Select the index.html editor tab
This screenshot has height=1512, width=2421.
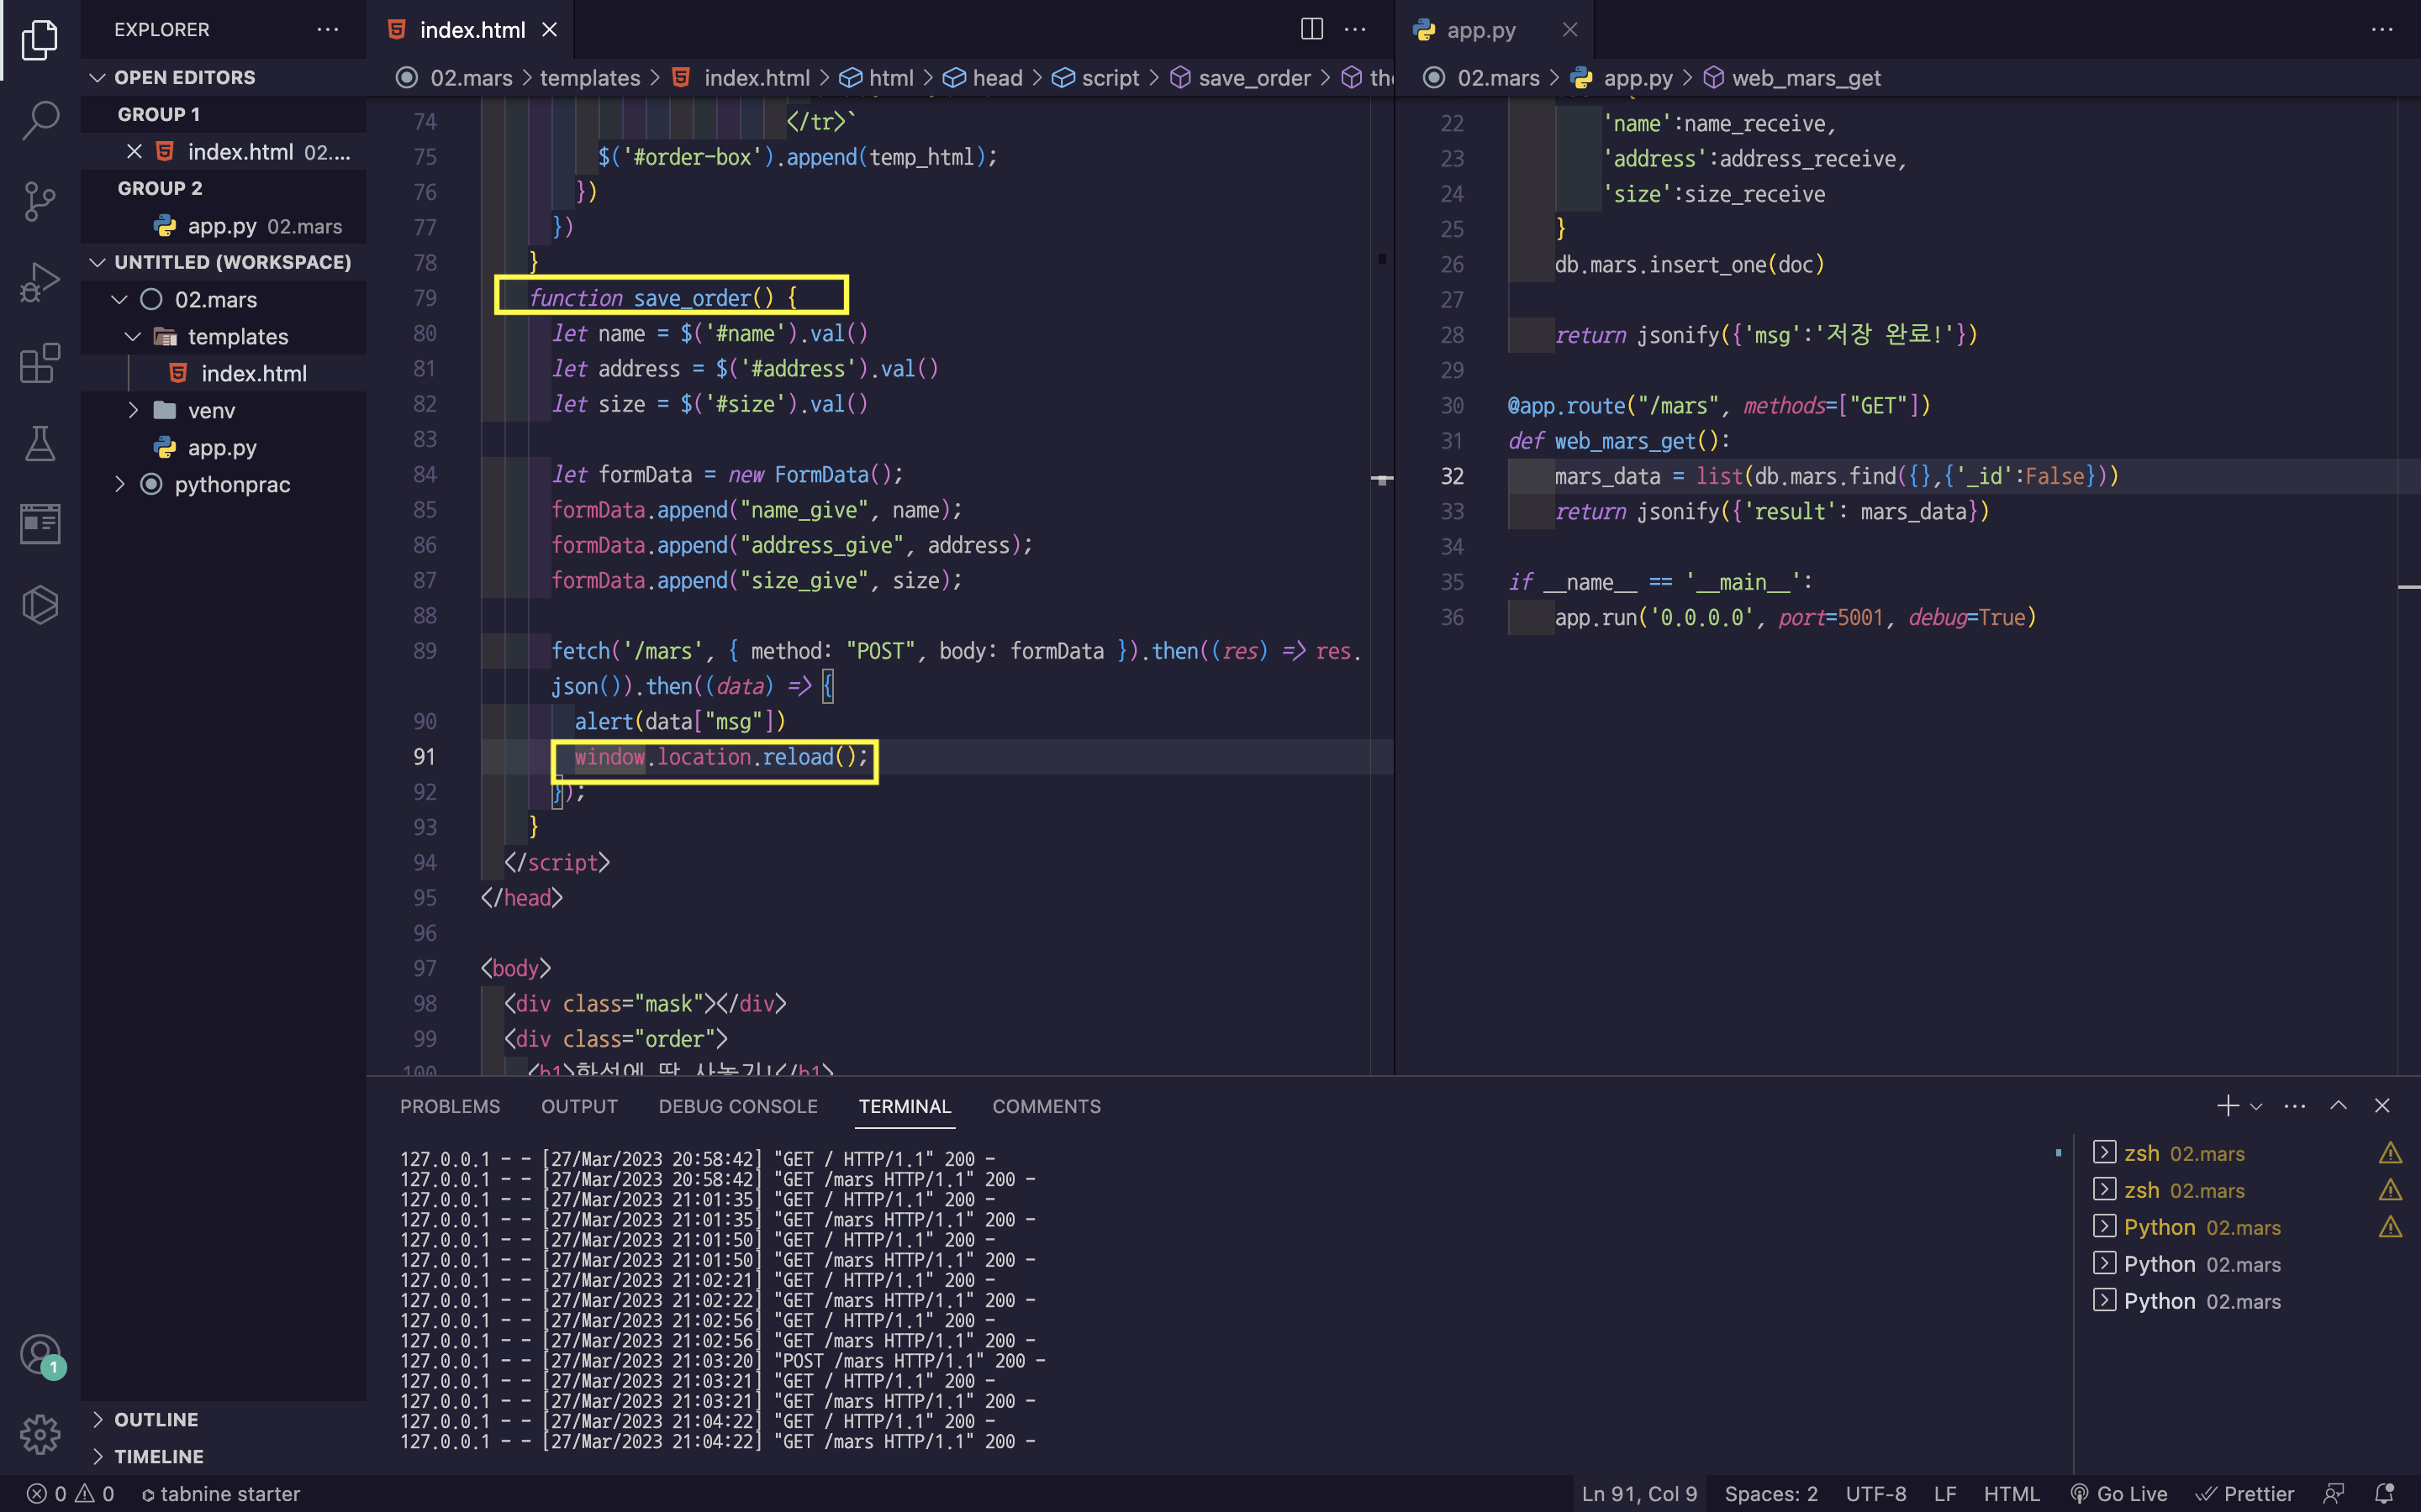pos(472,30)
